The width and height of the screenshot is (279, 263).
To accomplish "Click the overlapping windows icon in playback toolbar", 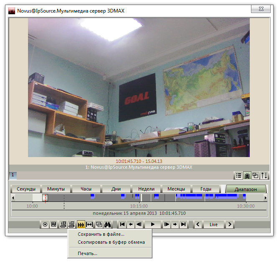I will click(99, 224).
